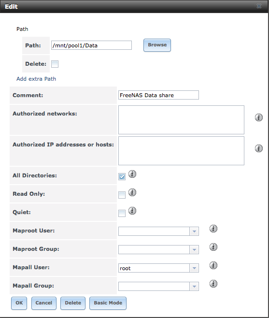Viewport: 269px width, 318px height.
Task: Open info icon next to Read Only
Action: click(132, 192)
